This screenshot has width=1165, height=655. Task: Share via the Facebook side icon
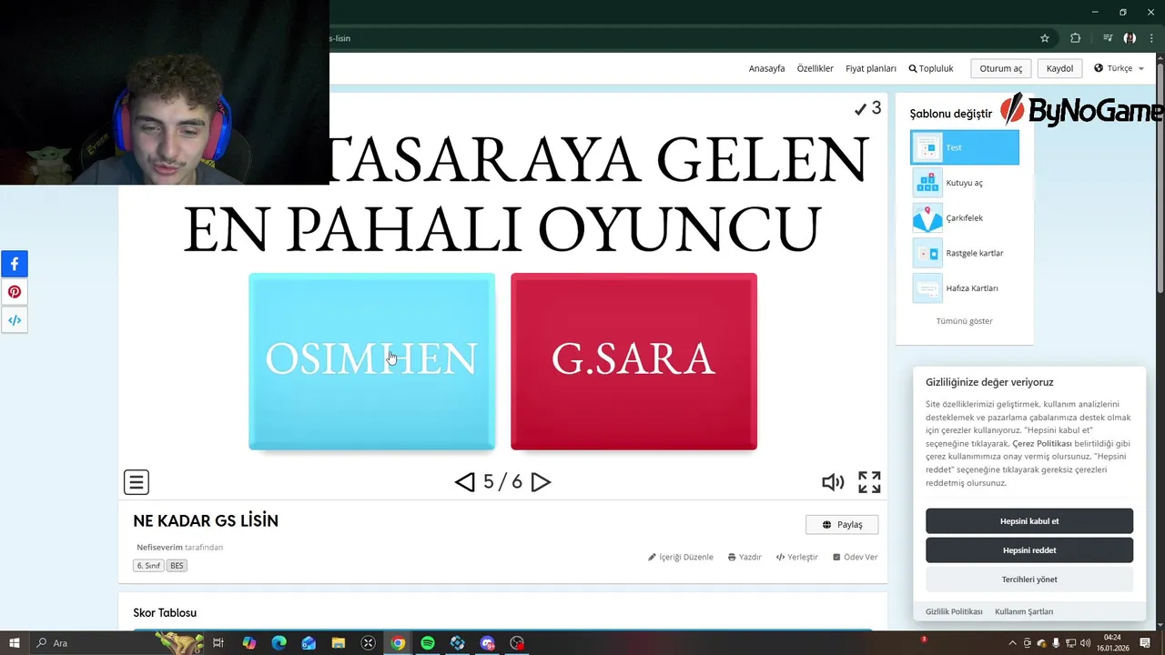15,264
